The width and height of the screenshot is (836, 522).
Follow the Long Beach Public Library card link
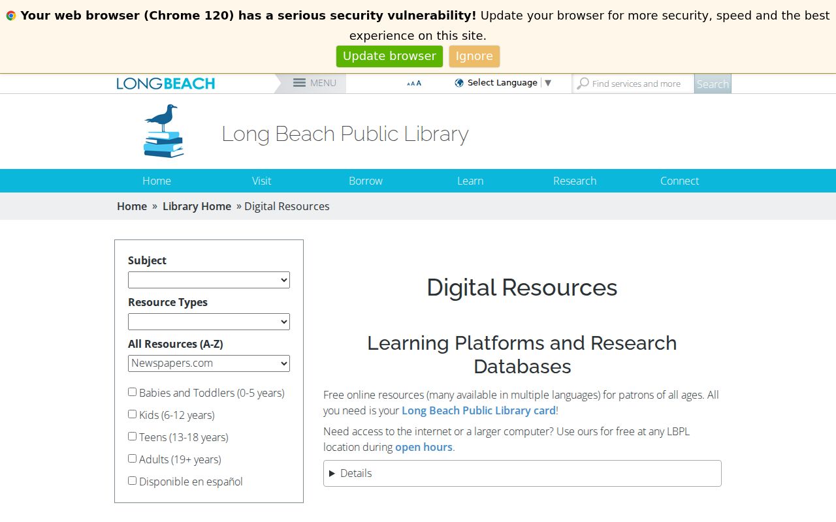pos(479,410)
